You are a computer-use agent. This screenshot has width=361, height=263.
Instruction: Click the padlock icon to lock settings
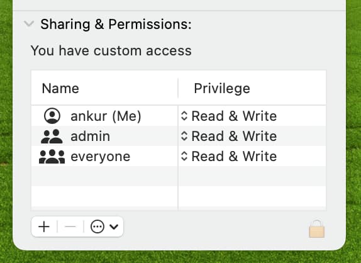[316, 228]
